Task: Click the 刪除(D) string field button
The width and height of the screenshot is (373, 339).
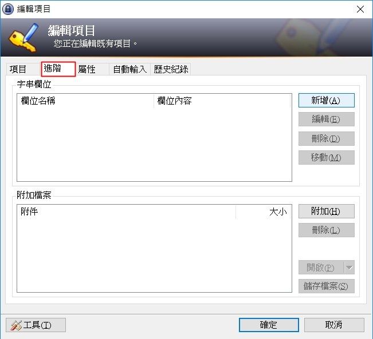Action: (327, 138)
